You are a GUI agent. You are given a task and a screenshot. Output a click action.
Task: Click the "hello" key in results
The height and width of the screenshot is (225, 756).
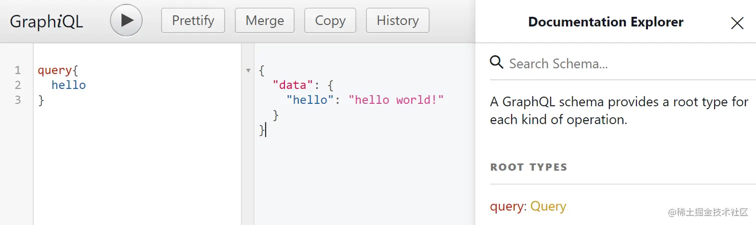pyautogui.click(x=309, y=100)
